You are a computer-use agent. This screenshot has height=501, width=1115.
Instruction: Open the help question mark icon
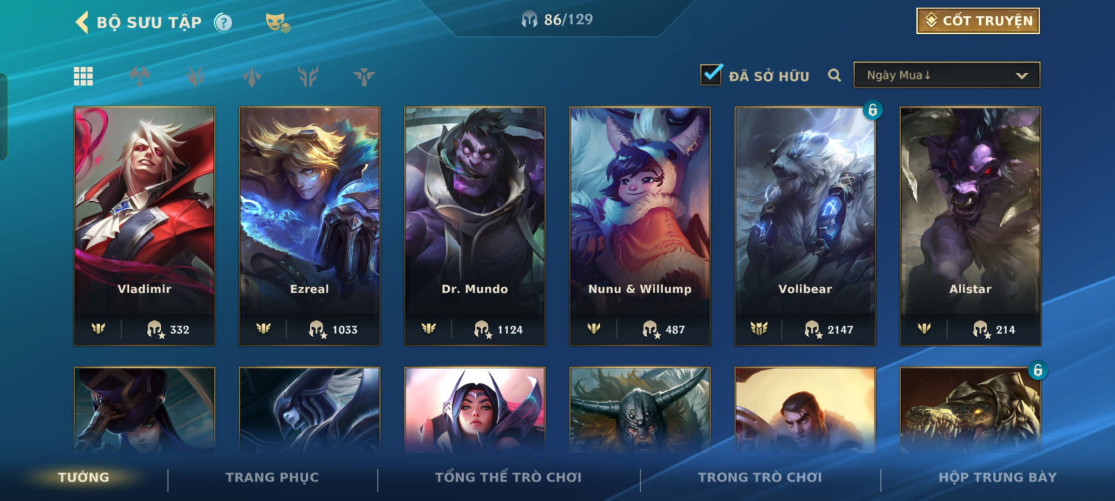click(x=223, y=22)
